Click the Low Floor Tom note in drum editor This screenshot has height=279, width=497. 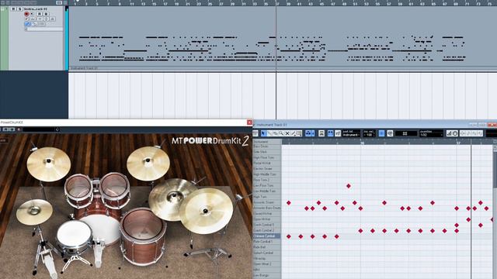coord(349,186)
